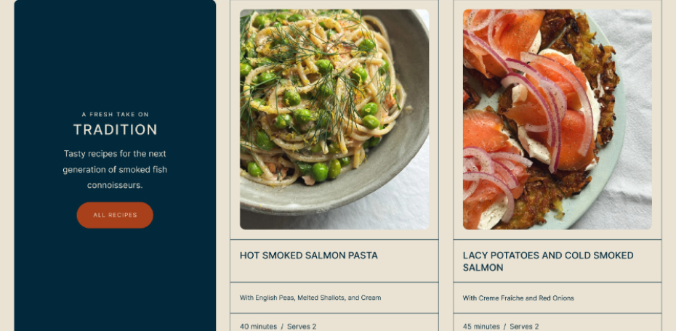676x331 pixels.
Task: Click the A Fresh Take On tagline
Action: (115, 114)
